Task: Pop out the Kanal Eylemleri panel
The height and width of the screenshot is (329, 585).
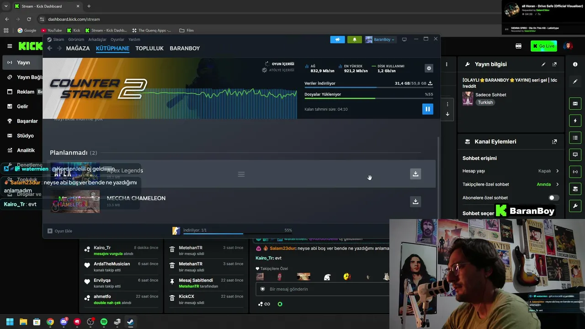Action: click(554, 142)
